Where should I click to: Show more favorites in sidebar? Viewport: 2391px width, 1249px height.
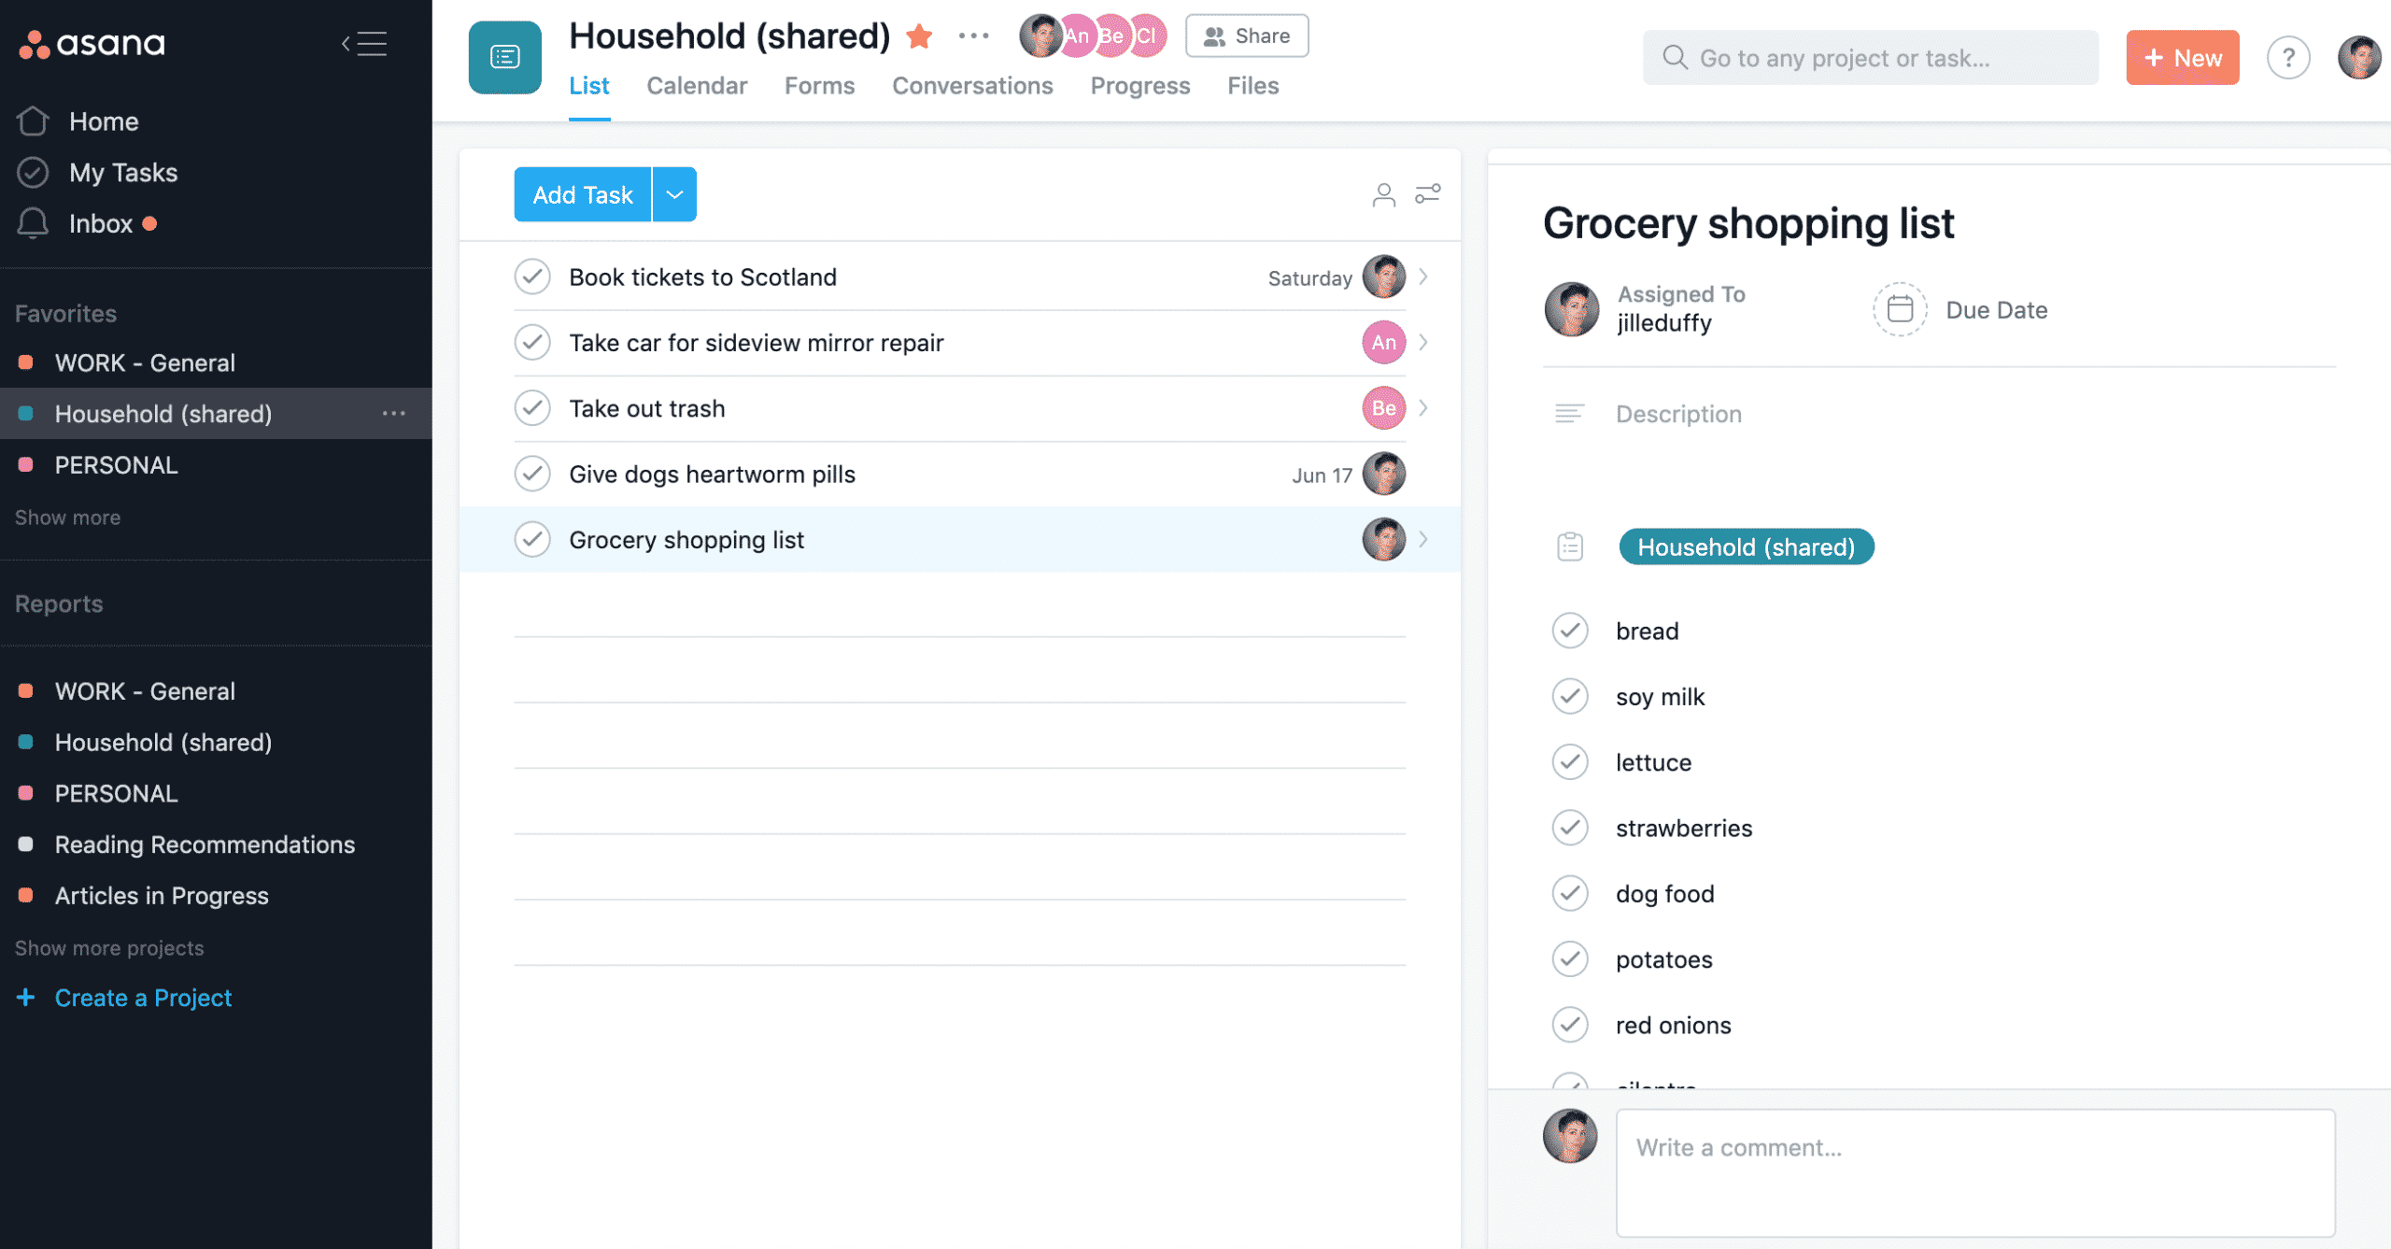(x=67, y=518)
